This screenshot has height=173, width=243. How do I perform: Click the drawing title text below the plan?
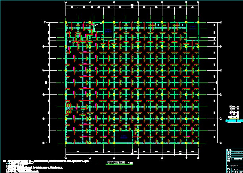coord(116,162)
